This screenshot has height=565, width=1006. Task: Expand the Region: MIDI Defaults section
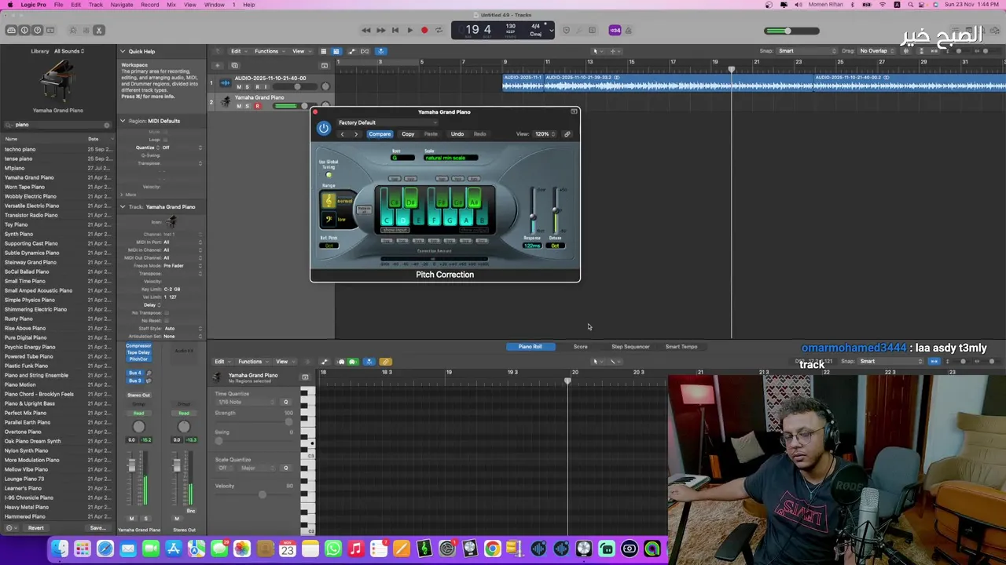[123, 121]
